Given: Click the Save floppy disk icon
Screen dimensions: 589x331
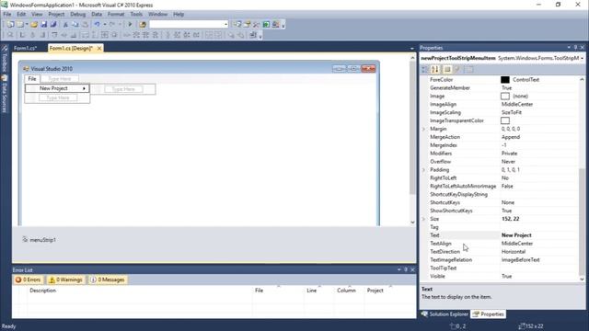Looking at the screenshot, I should click(x=43, y=25).
